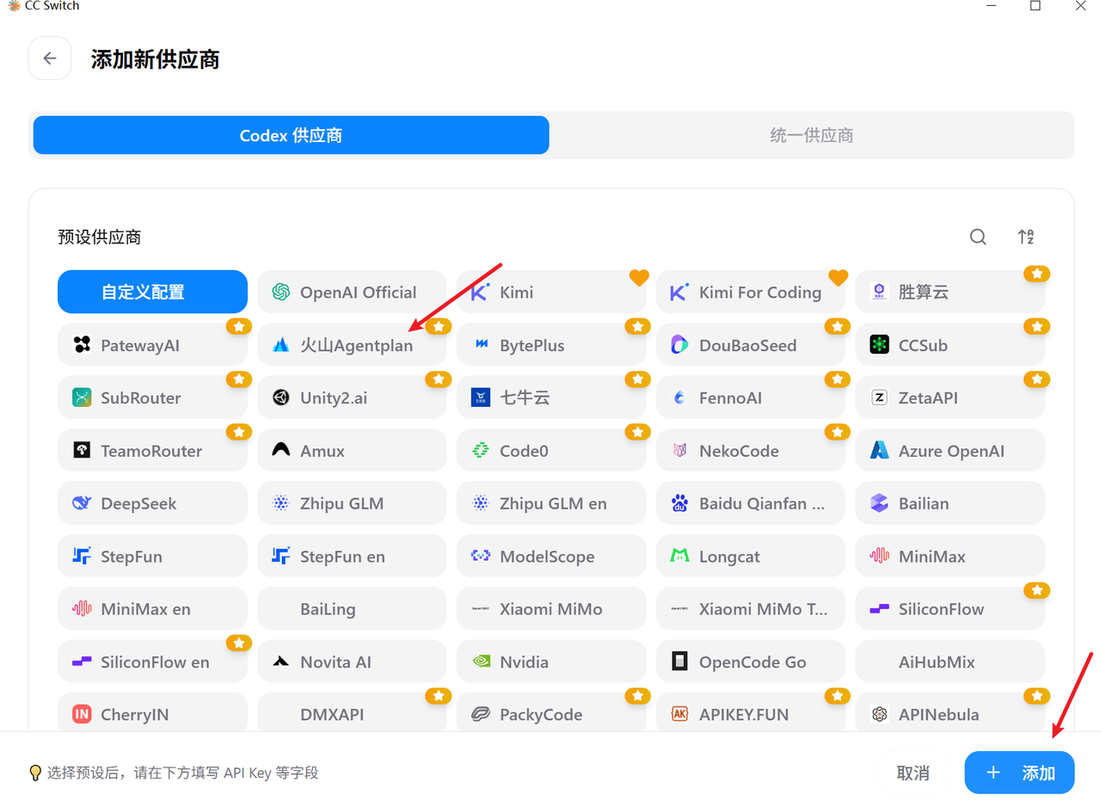Select DMXAPI provider
1101x808 pixels.
pyautogui.click(x=352, y=712)
